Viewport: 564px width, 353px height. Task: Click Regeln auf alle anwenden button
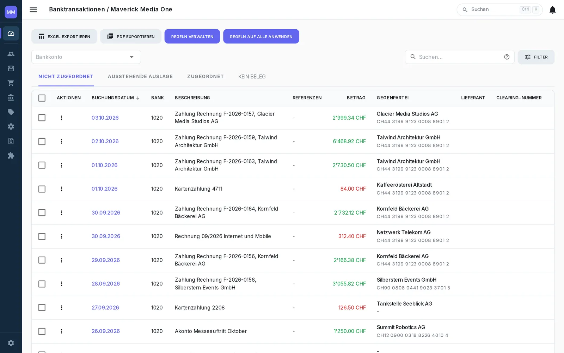[x=261, y=36]
